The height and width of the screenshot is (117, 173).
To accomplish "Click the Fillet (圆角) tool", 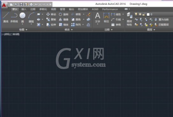I will tap(76, 19).
